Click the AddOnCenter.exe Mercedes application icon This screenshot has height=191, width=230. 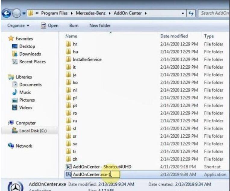click(x=68, y=174)
